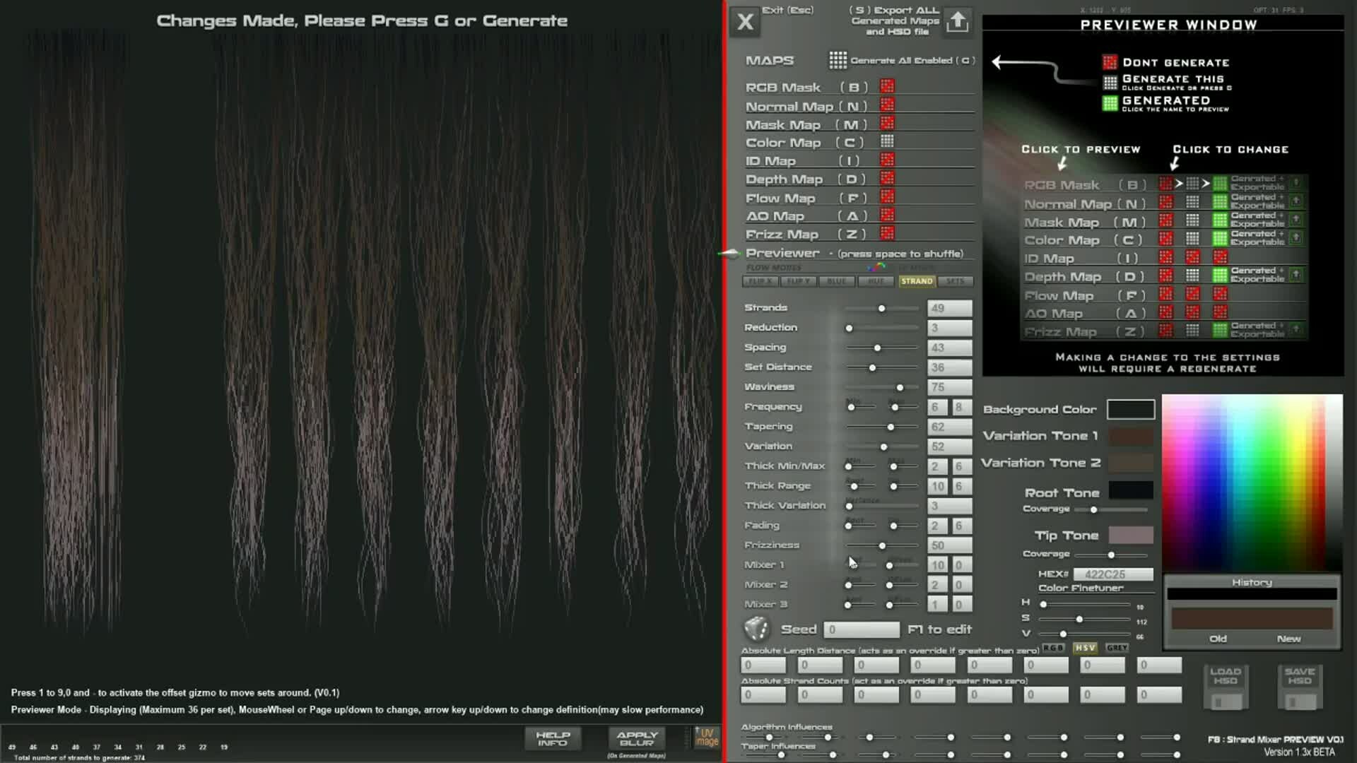Enable generation for the Normal Map

888,106
